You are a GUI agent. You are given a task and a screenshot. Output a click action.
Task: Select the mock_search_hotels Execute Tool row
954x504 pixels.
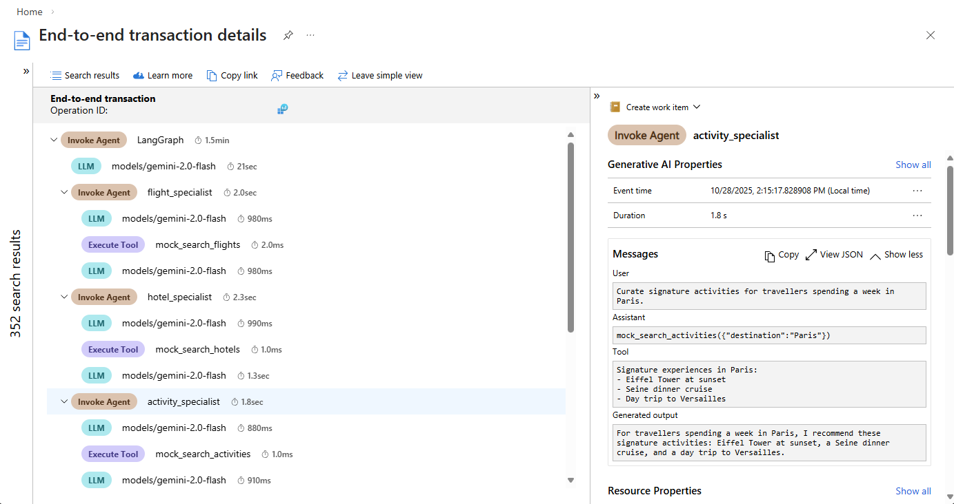[x=197, y=350]
